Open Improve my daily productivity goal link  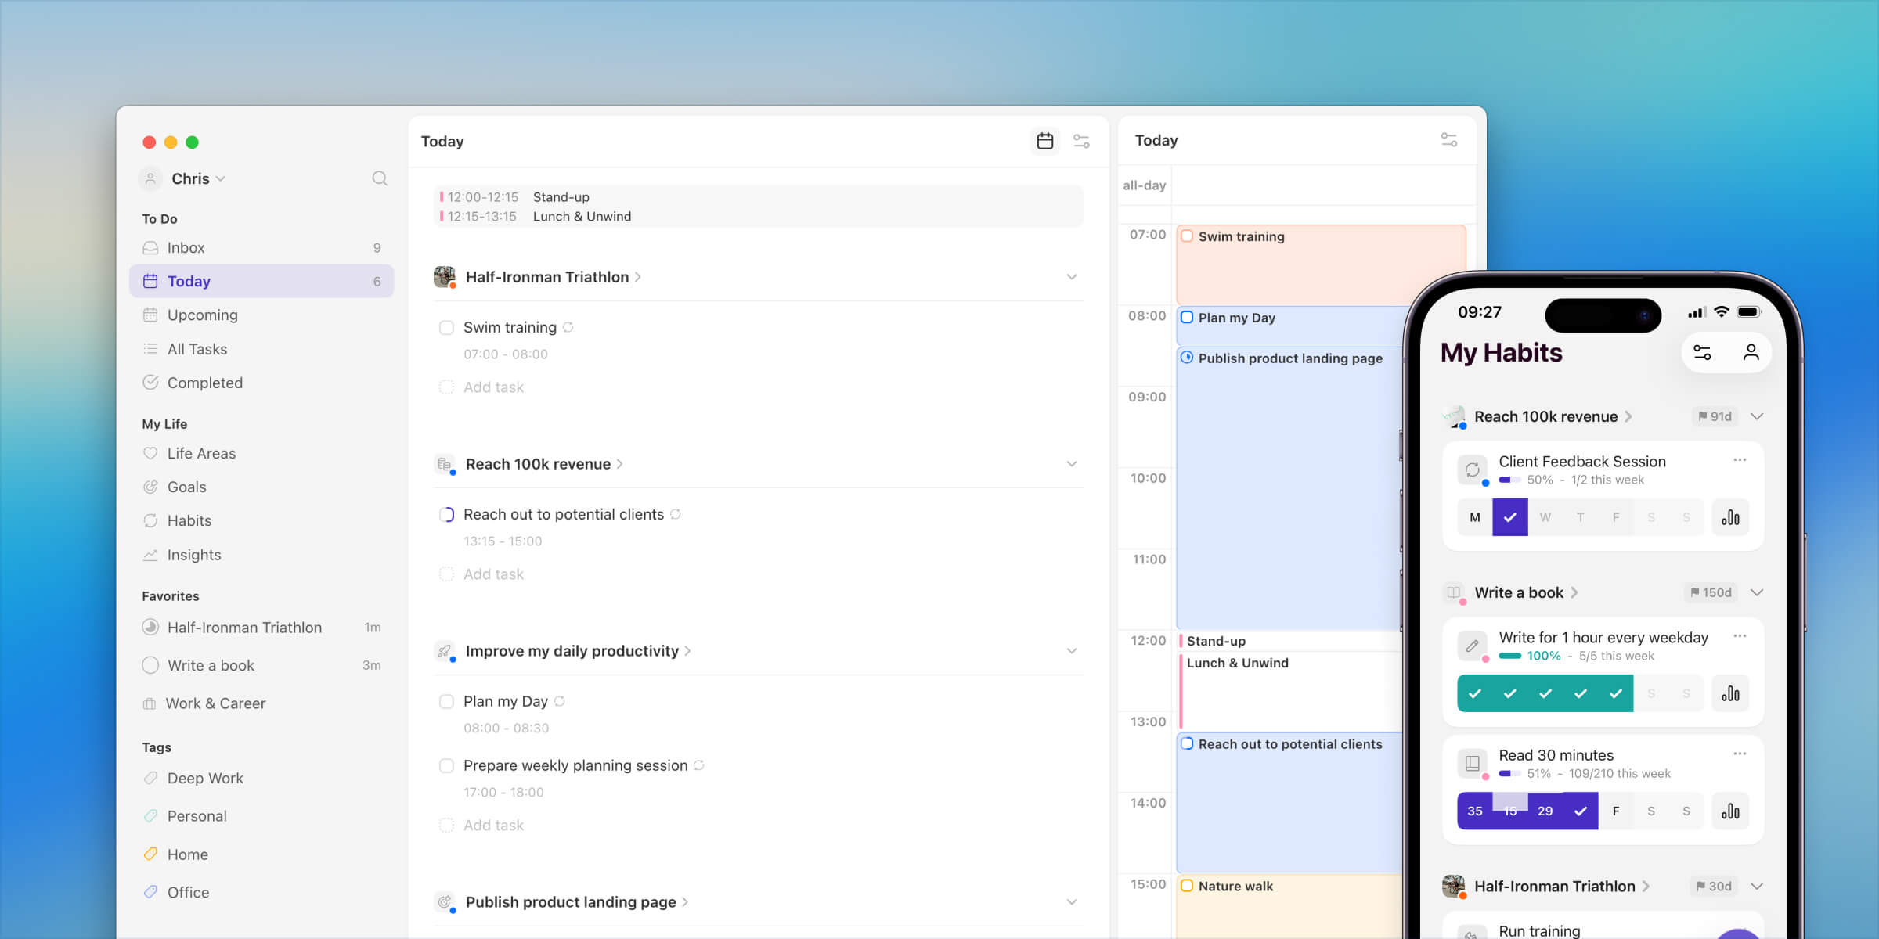572,651
